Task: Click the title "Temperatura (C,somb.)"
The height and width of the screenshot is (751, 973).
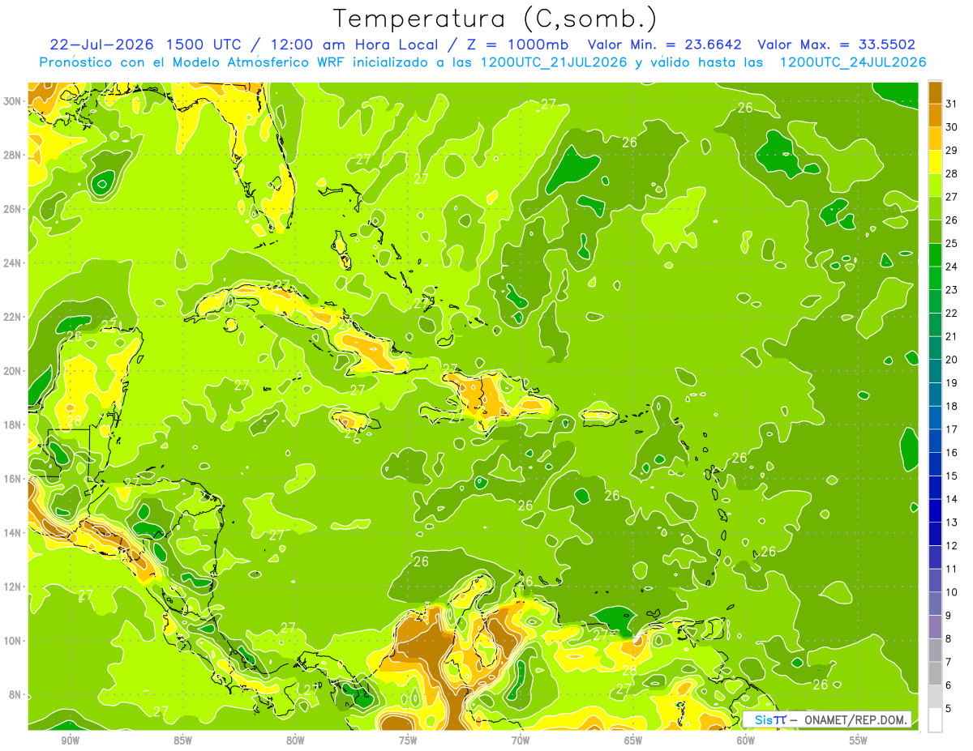Action: (495, 18)
